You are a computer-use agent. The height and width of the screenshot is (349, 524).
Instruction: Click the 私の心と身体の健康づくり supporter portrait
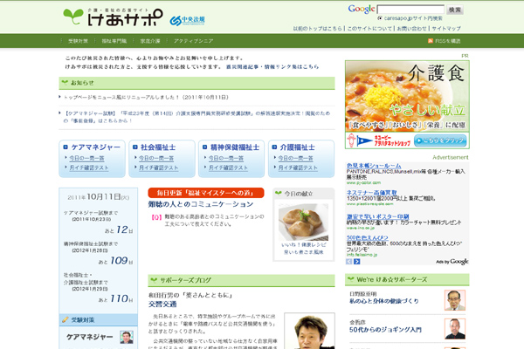[455, 299]
